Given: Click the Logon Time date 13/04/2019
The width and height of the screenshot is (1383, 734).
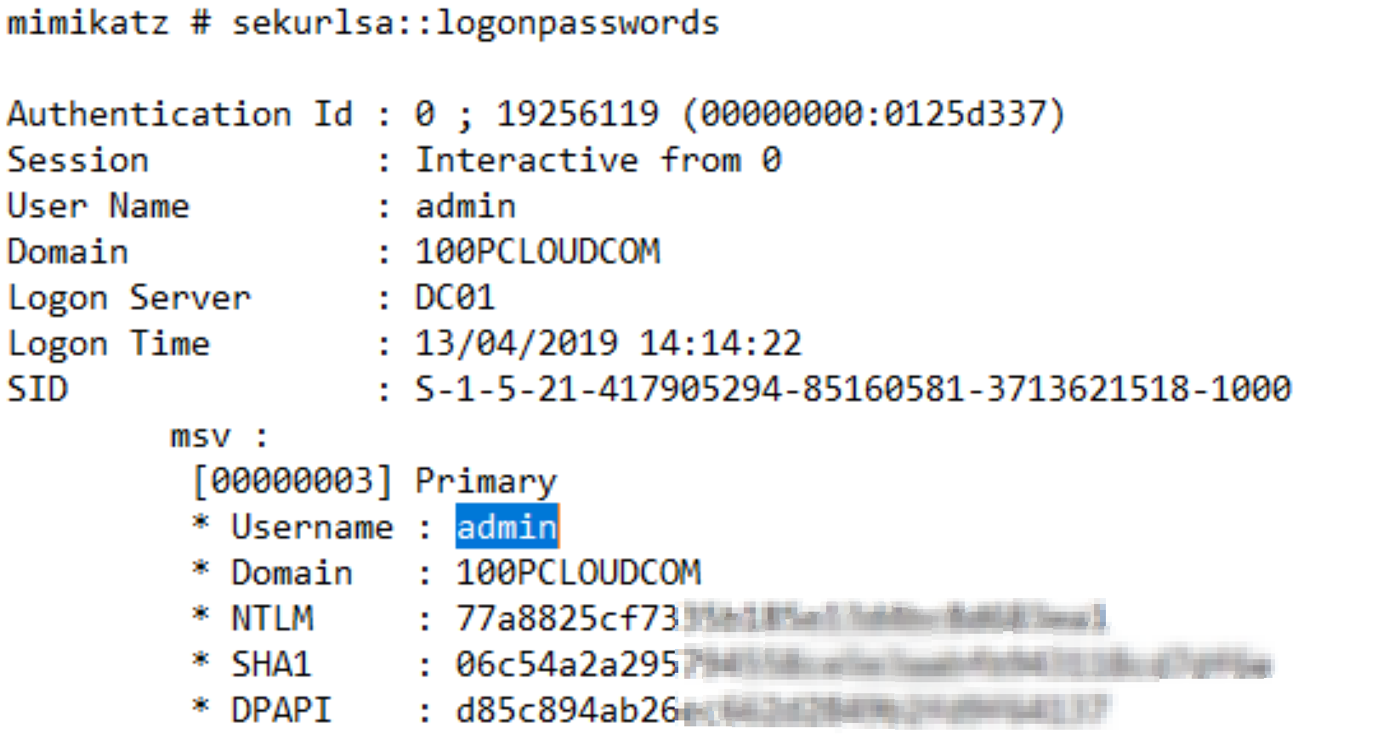Looking at the screenshot, I should (516, 343).
